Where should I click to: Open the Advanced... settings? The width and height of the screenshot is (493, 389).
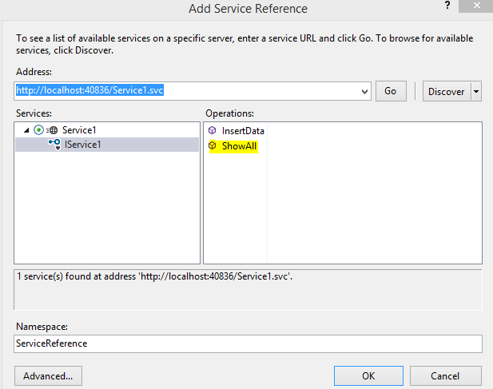tap(48, 375)
